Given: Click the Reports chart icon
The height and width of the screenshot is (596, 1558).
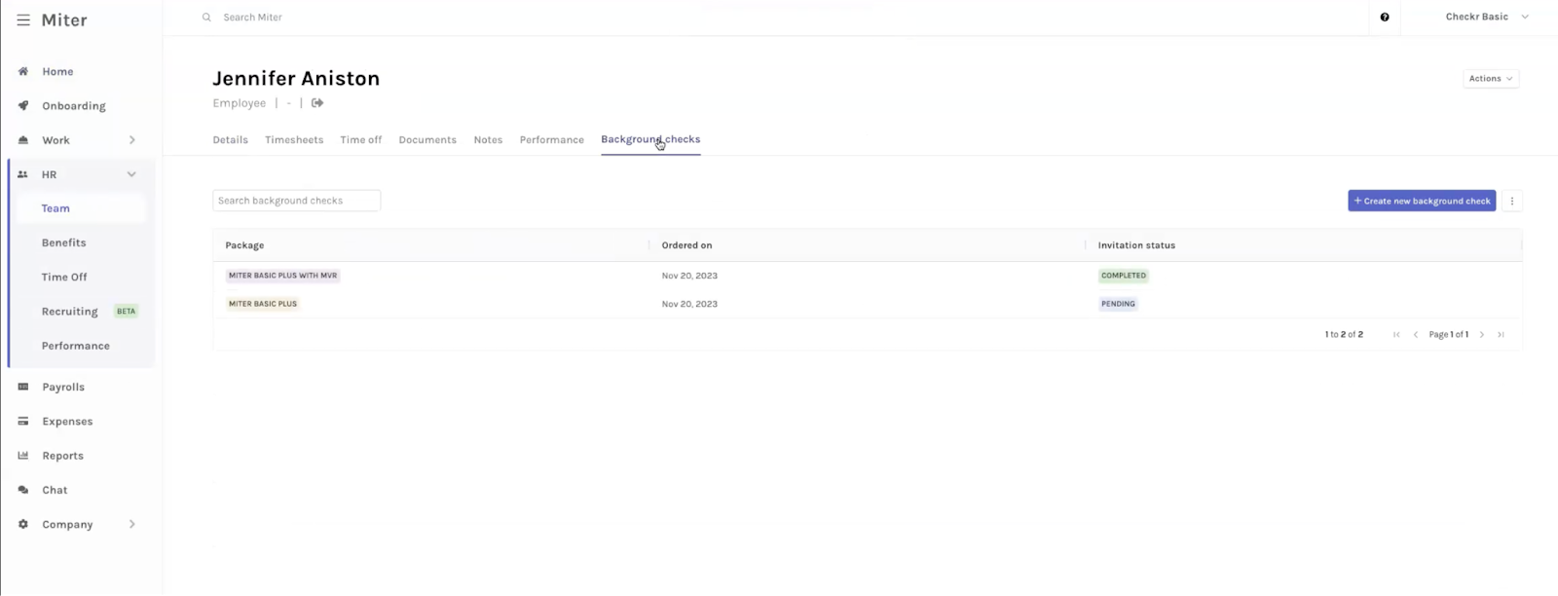Looking at the screenshot, I should [x=23, y=456].
